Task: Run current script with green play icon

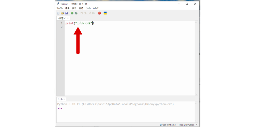Action: click(72, 13)
